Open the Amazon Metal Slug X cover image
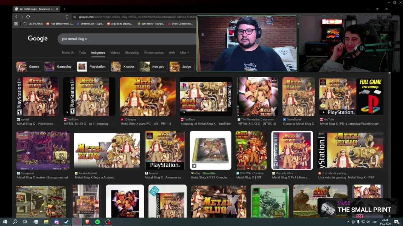The height and width of the screenshot is (226, 403). click(165, 150)
